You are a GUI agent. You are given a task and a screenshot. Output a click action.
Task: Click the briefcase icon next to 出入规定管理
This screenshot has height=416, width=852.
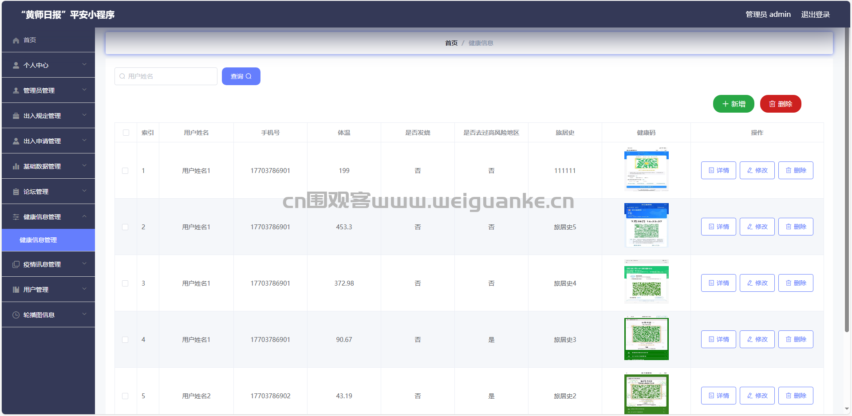(x=16, y=116)
